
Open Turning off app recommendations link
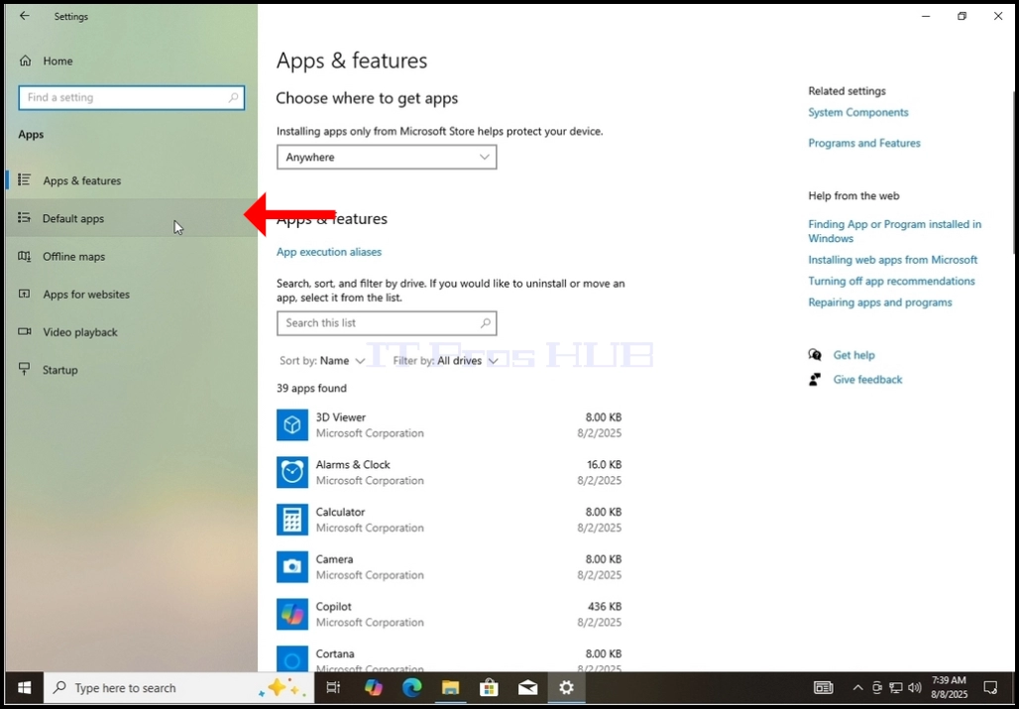coord(892,282)
